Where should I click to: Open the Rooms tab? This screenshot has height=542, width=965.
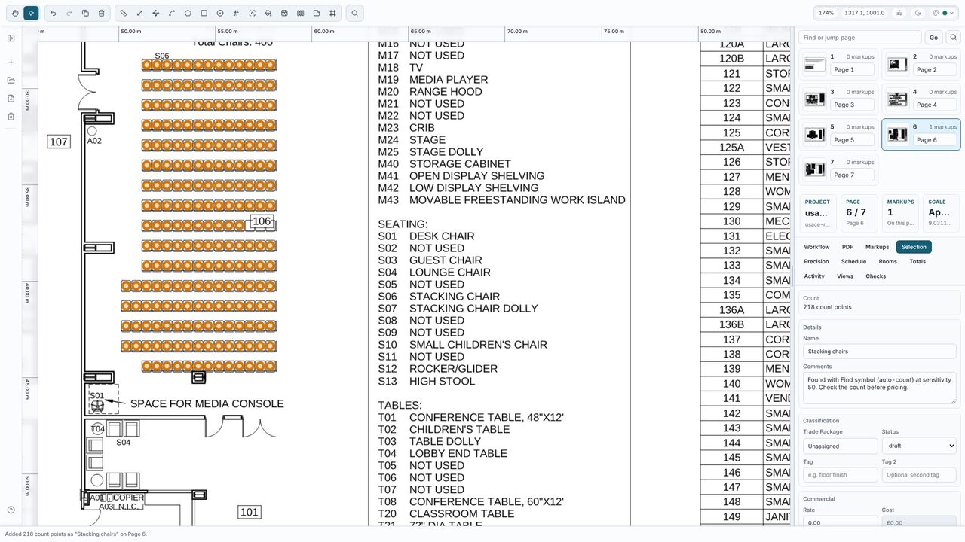point(888,261)
